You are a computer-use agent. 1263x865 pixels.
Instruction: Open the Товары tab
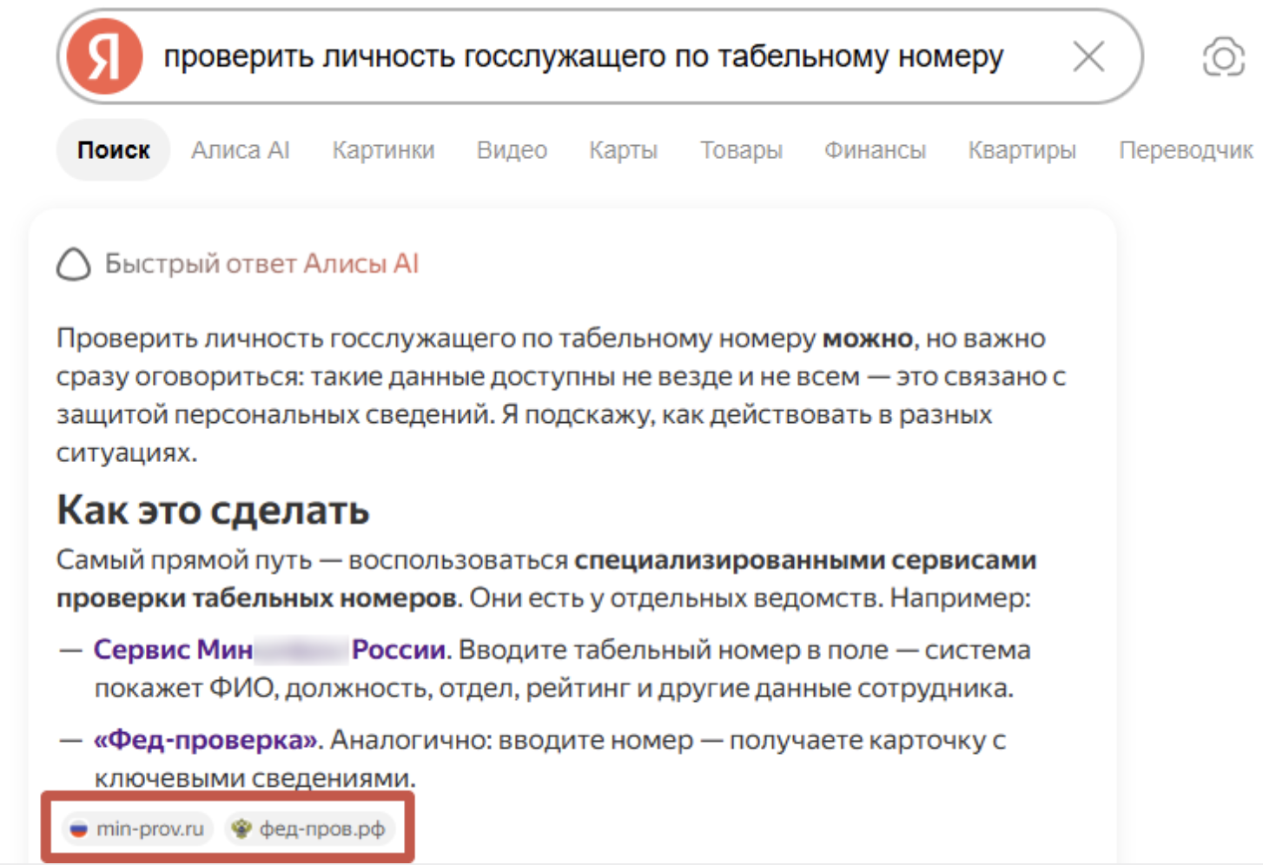point(741,150)
